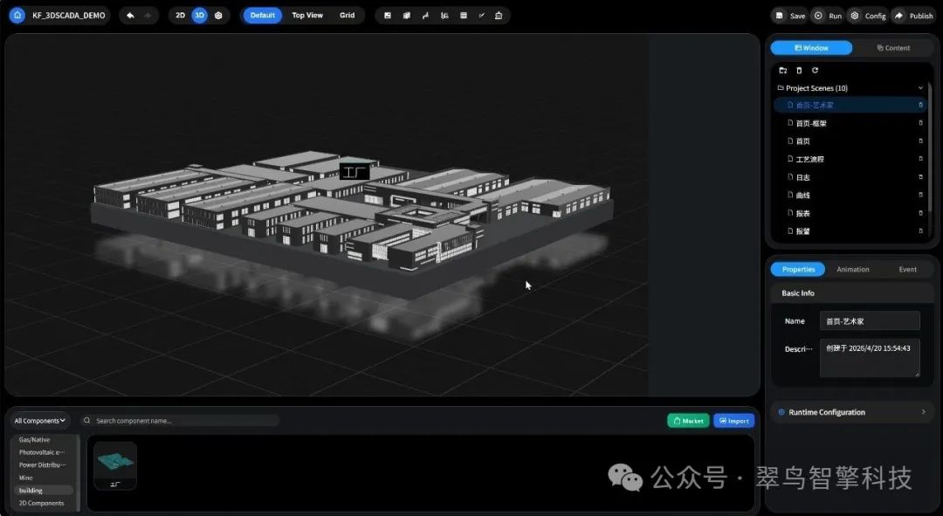Image resolution: width=943 pixels, height=516 pixels.
Task: Click the trash icon above Project Scenes
Action: coord(799,71)
